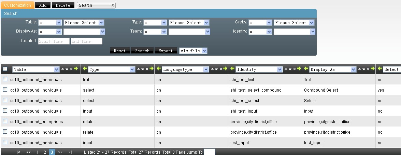Toggle the select-all checkbox in table header

tap(5, 69)
